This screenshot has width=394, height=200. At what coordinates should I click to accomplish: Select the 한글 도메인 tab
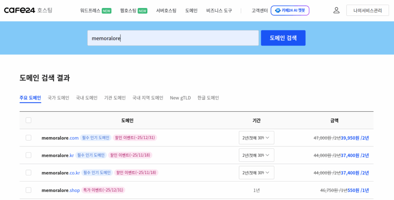(x=208, y=98)
